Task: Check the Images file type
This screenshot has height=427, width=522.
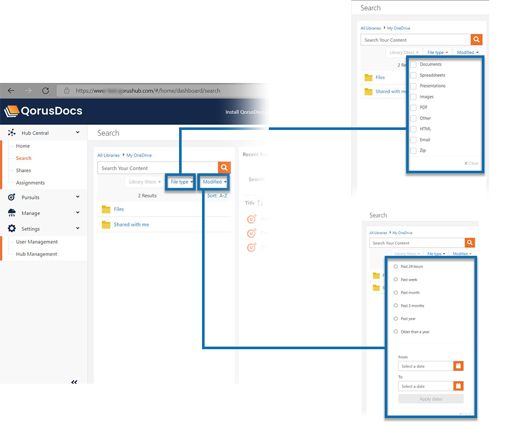Action: (413, 97)
